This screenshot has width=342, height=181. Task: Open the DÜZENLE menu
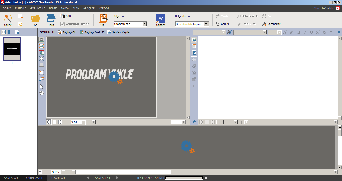21,8
